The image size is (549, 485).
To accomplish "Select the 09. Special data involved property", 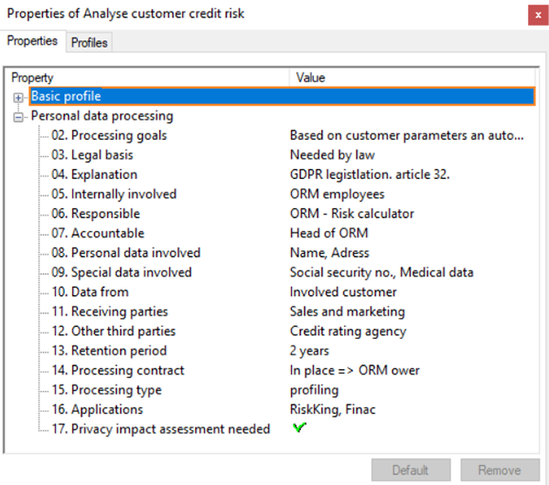I will click(x=121, y=272).
